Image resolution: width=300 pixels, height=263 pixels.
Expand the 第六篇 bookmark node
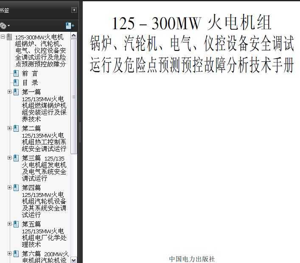pos(9,253)
